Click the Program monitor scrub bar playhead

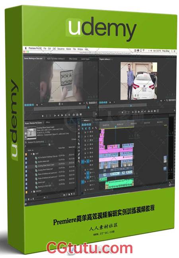(x=131, y=106)
